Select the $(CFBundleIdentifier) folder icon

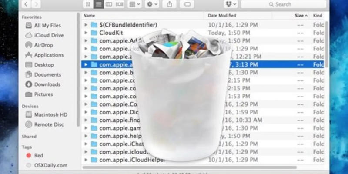click(94, 25)
